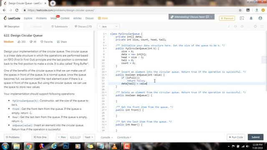The image size is (267, 150).
Task: Collapse the fold arrow at line 15 enQueue
Action: tap(106, 75)
